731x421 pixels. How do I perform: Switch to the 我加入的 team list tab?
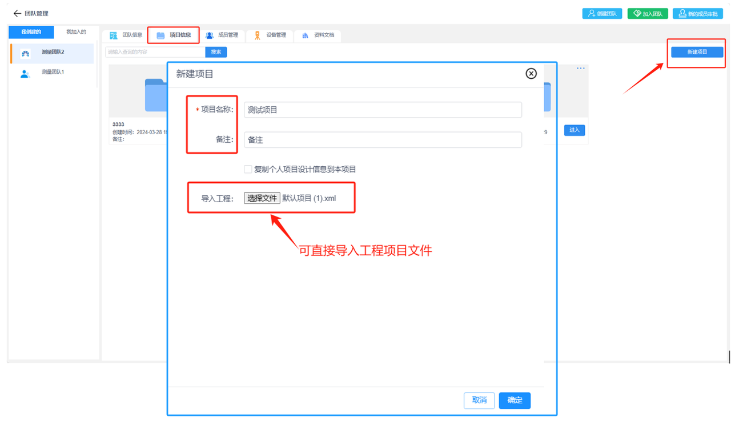(76, 32)
